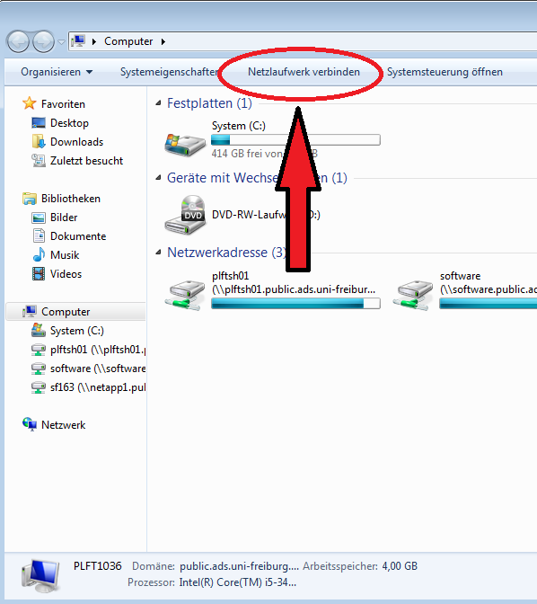Collapse the Netzwerkadresse (3) group
The image size is (537, 604).
point(158,253)
